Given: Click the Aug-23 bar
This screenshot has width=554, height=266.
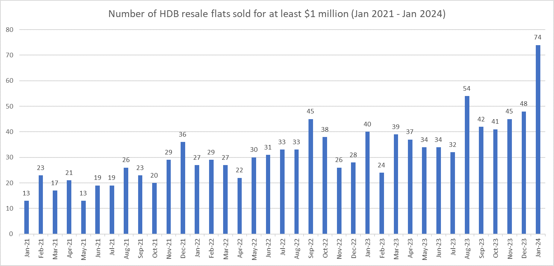Looking at the screenshot, I should pos(467,165).
